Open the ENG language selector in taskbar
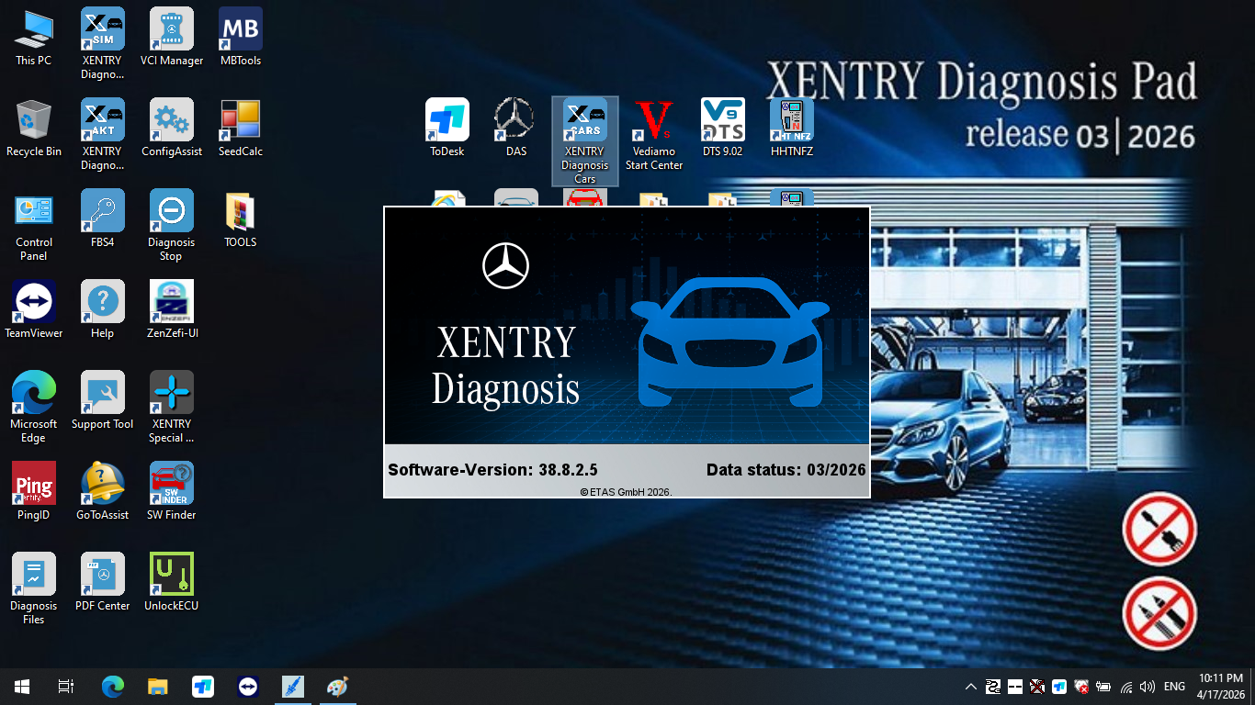 click(1174, 687)
